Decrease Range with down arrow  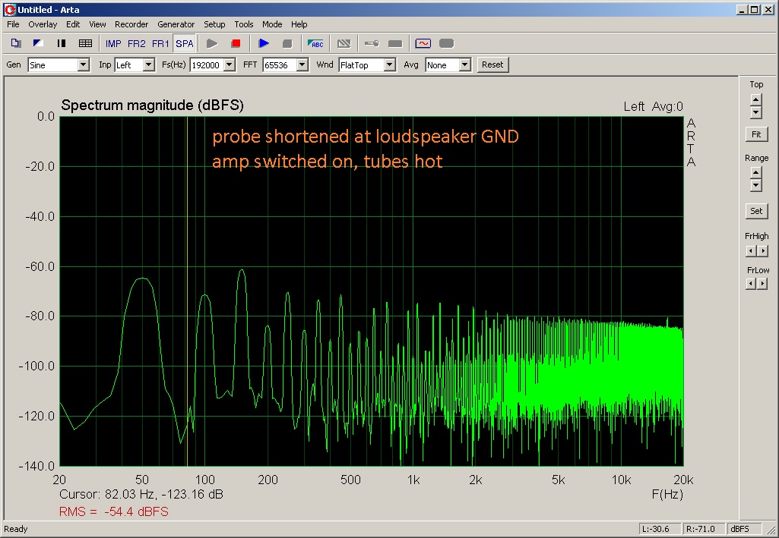click(755, 185)
